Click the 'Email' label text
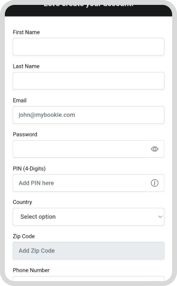The height and width of the screenshot is (286, 177). click(19, 100)
